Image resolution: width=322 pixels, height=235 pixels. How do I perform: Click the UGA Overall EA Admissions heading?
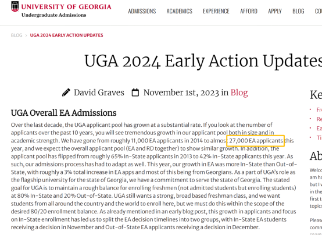point(64,113)
